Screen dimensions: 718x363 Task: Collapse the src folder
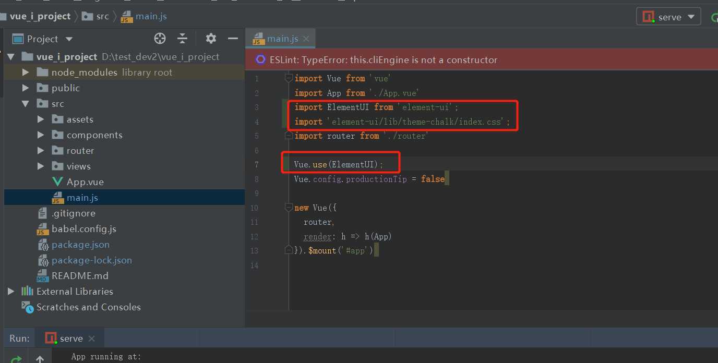point(26,104)
